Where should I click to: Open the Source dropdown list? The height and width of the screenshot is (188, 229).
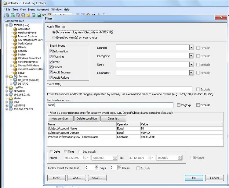pyautogui.click(x=191, y=48)
